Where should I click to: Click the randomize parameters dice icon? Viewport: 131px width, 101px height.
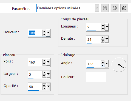point(115,8)
